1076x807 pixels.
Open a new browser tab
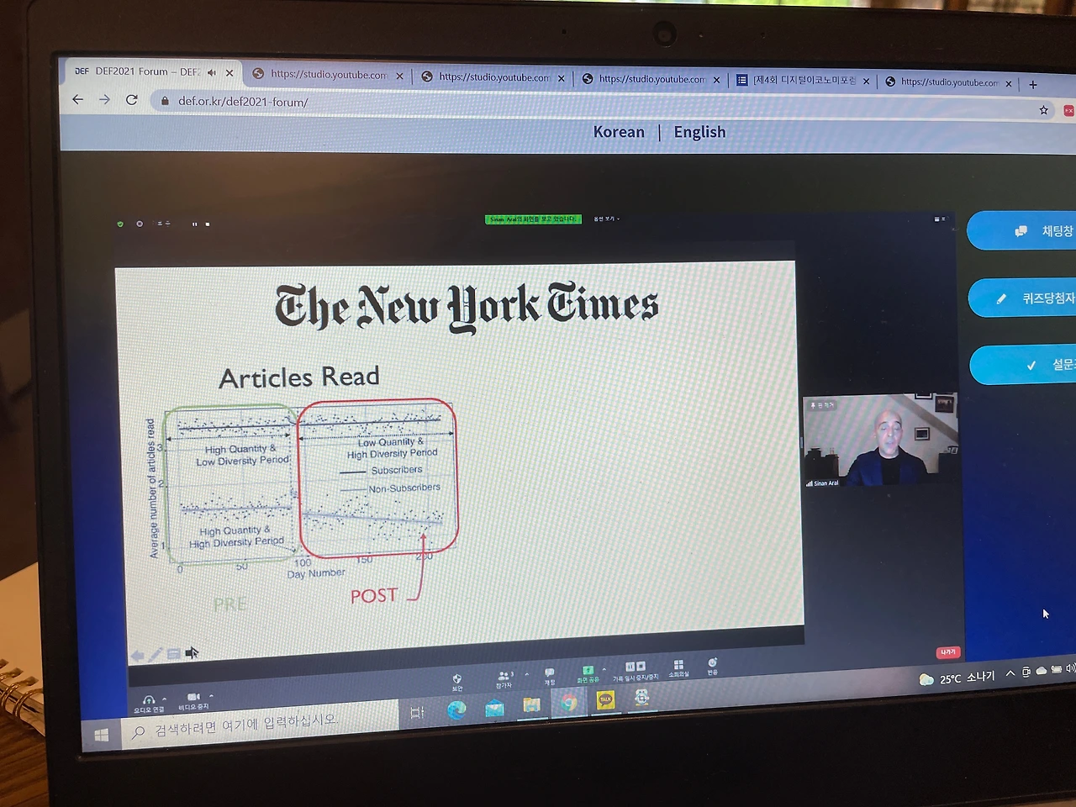(x=1033, y=84)
